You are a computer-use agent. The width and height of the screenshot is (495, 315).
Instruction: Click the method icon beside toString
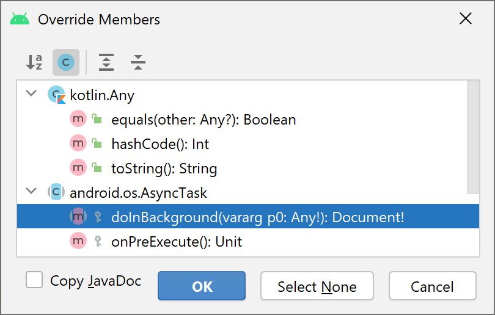78,167
